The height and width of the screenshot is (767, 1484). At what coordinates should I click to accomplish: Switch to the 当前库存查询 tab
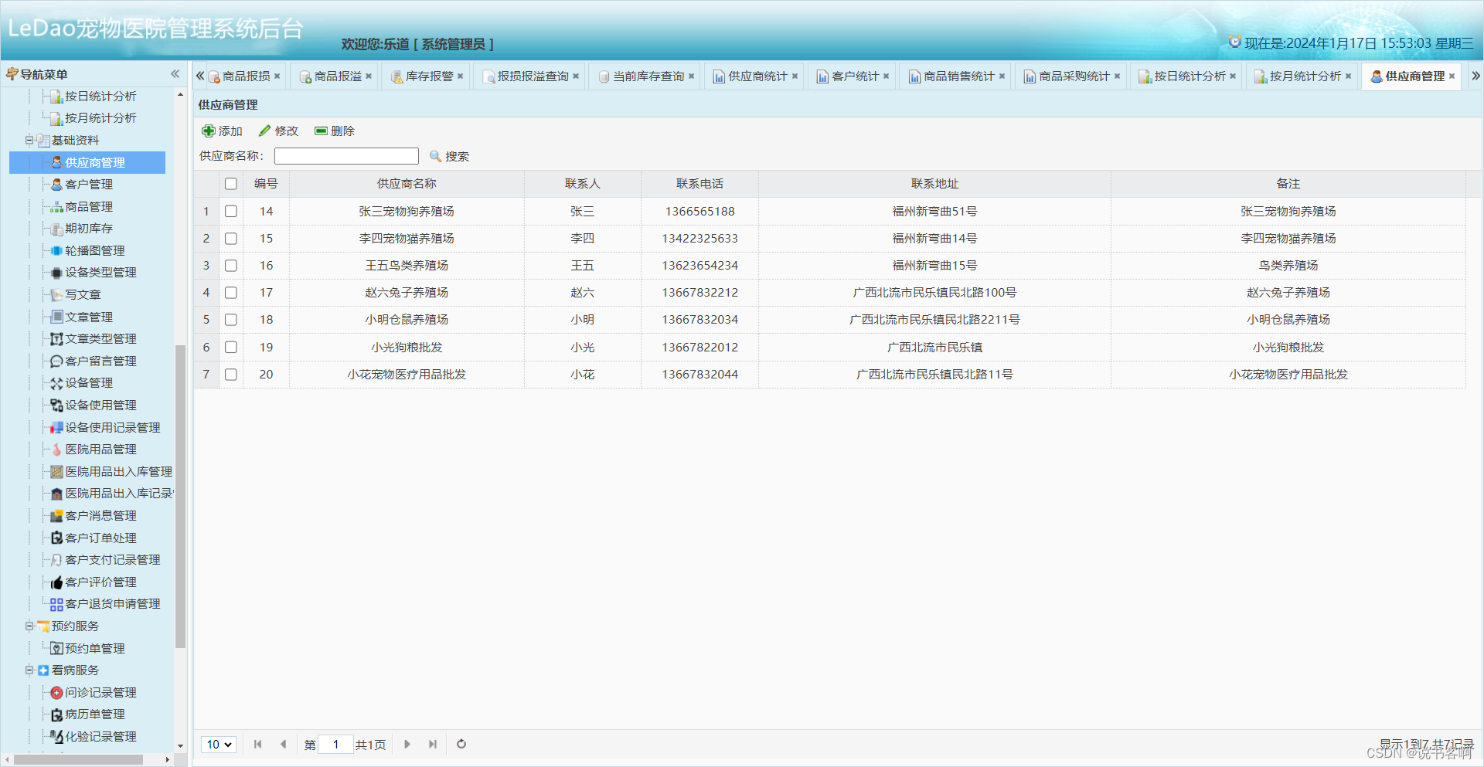(646, 76)
